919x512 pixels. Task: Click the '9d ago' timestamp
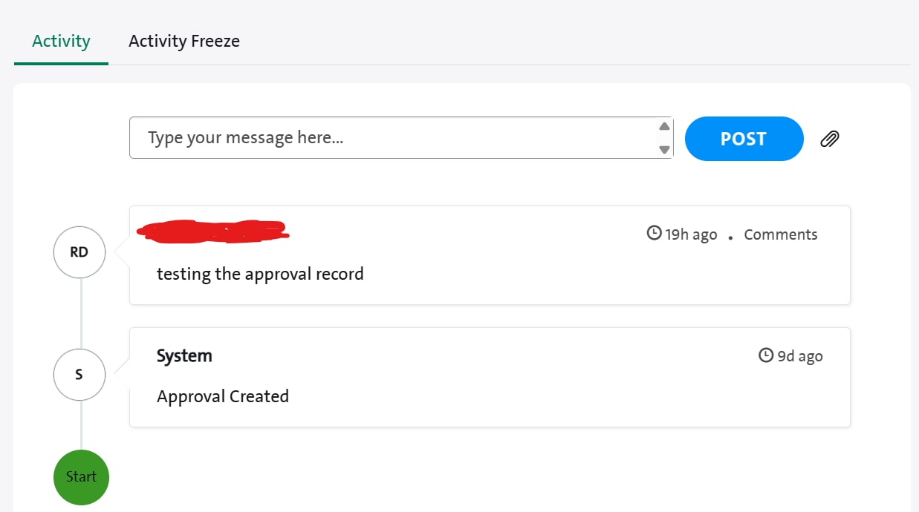point(800,356)
